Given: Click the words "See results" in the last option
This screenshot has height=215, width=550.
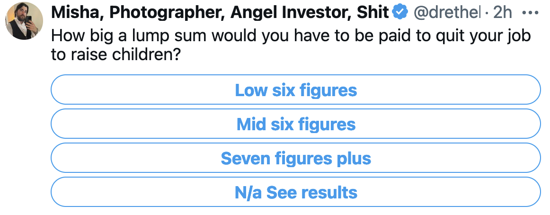Looking at the screenshot, I should click(312, 192).
